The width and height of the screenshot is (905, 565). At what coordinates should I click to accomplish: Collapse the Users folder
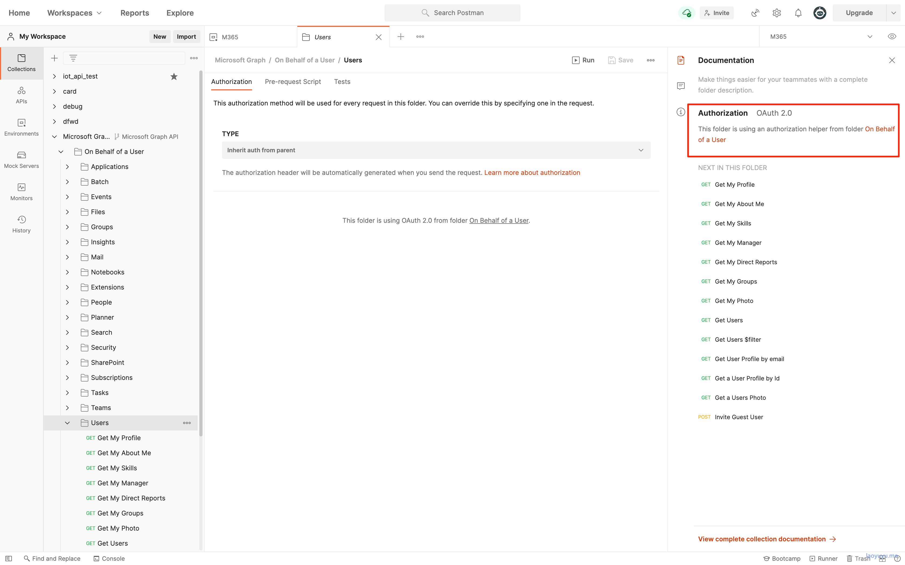point(67,423)
